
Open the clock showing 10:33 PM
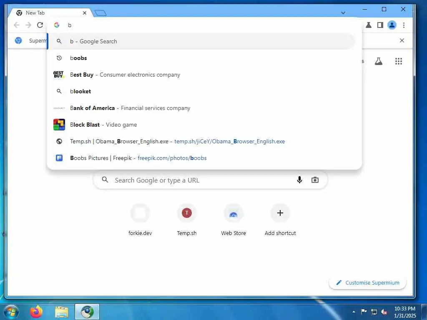(x=405, y=312)
